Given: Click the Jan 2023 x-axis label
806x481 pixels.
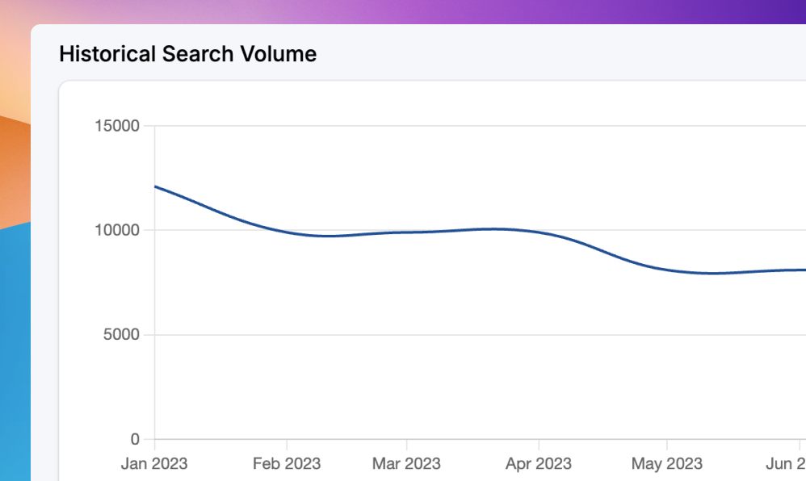Looking at the screenshot, I should [x=154, y=464].
